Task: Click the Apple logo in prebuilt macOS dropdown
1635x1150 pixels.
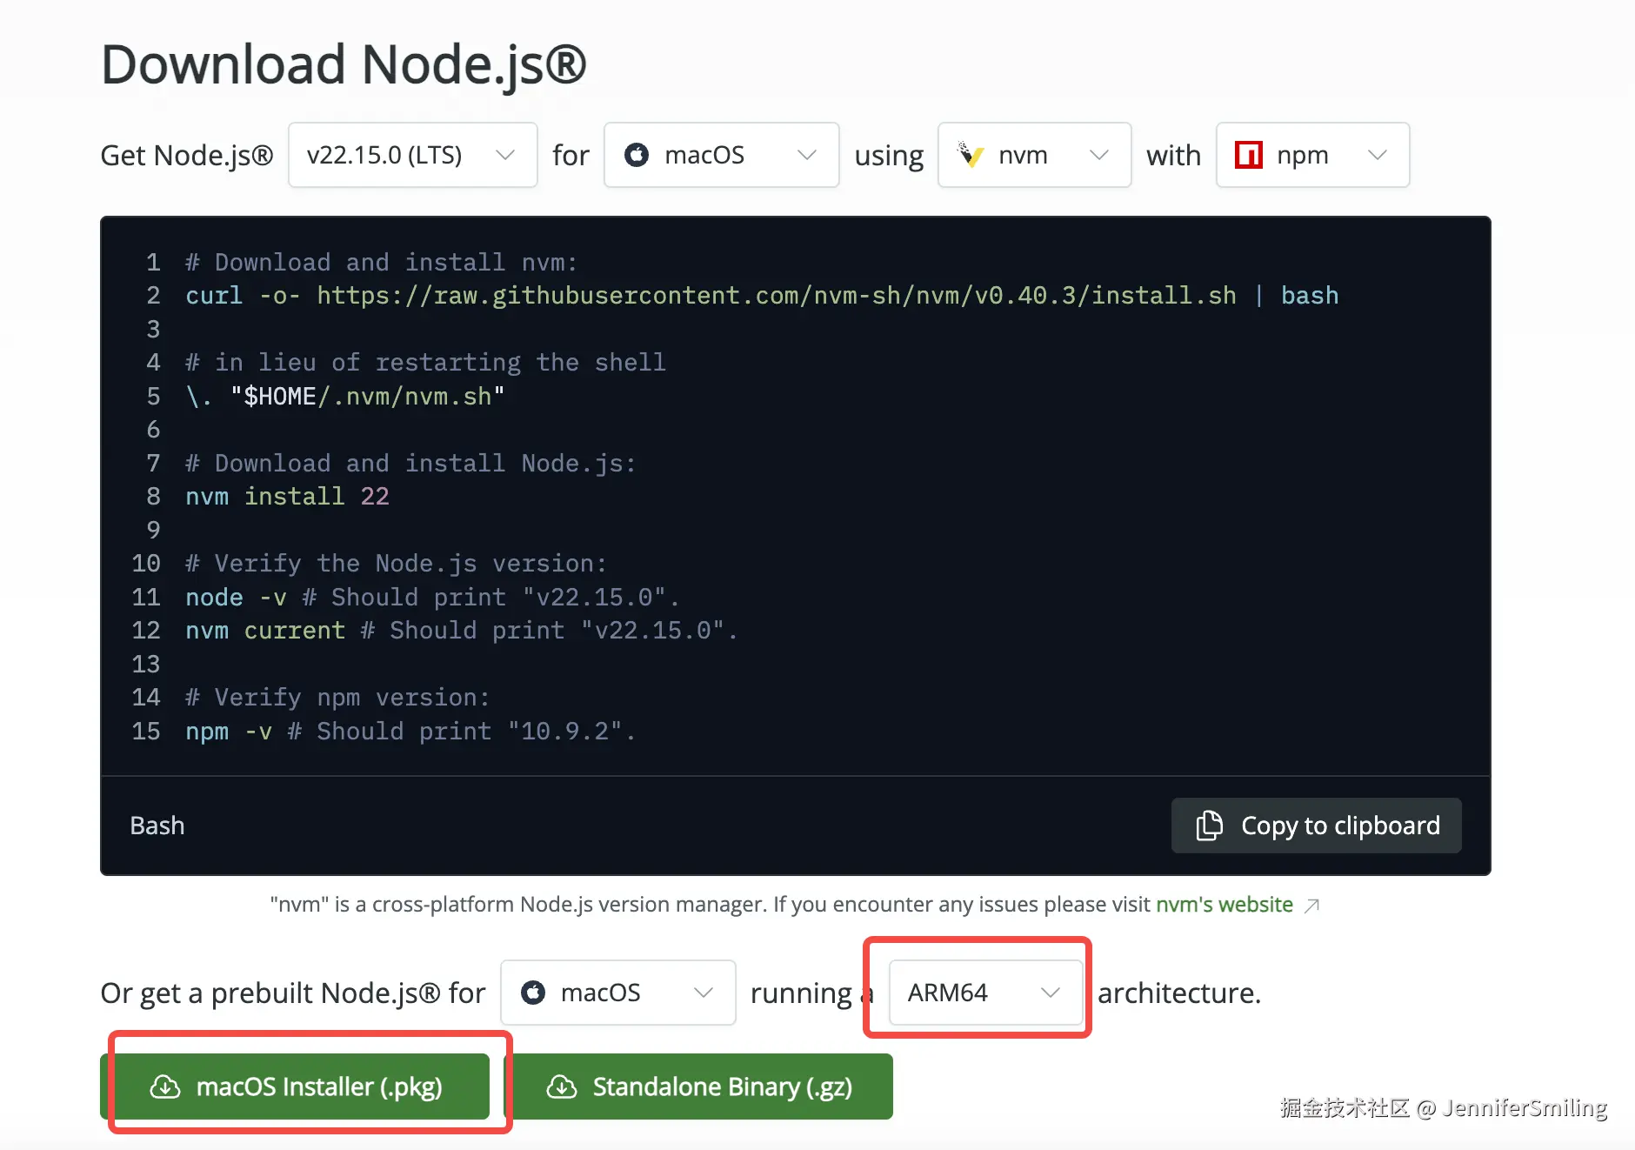Action: pos(533,993)
